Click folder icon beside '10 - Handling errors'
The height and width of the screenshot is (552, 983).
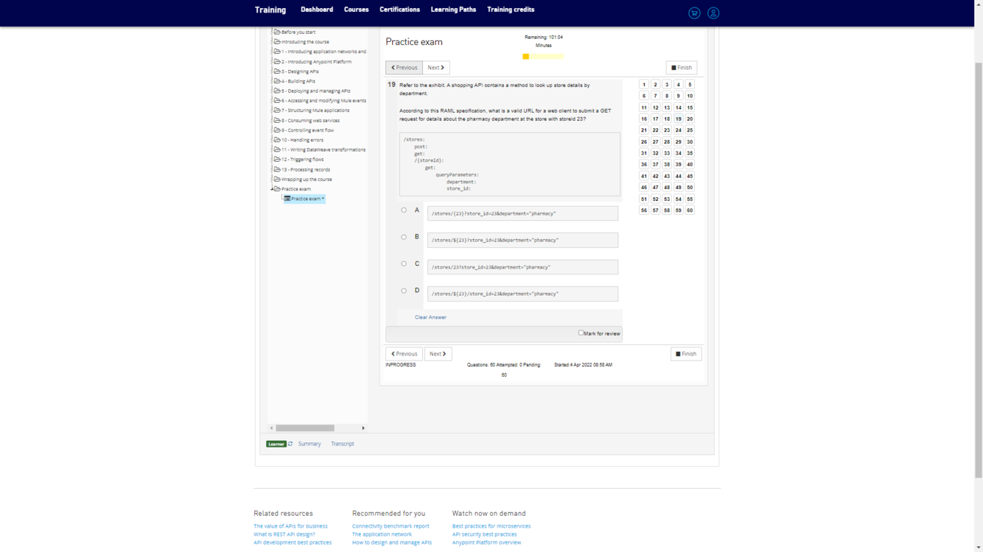(x=277, y=140)
